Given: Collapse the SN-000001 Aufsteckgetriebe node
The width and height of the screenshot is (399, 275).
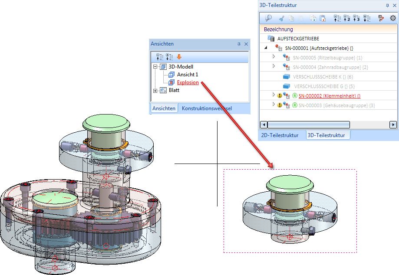Looking at the screenshot, I should click(x=266, y=48).
